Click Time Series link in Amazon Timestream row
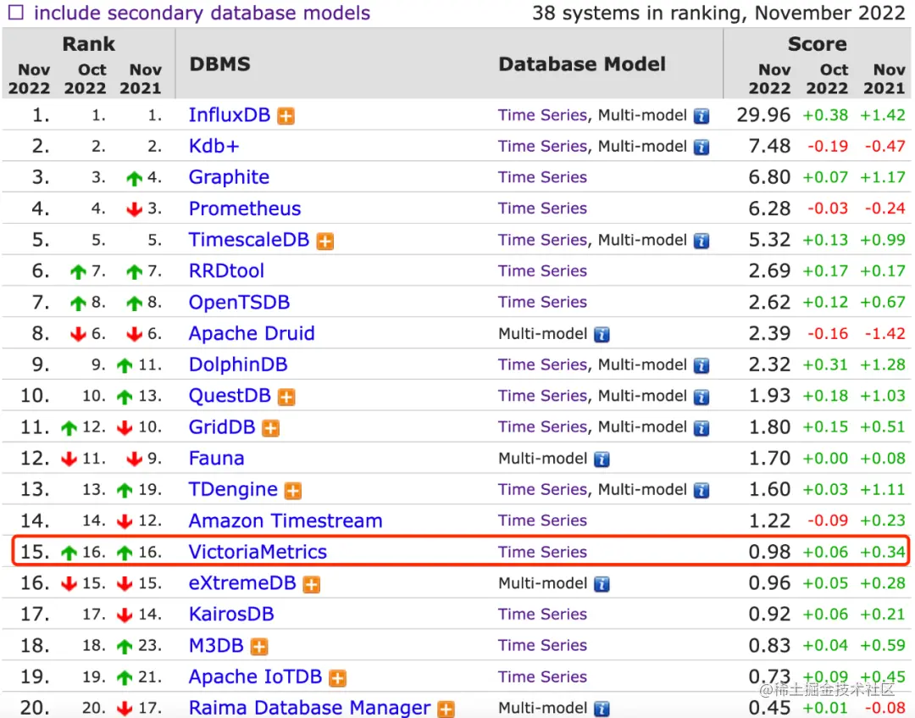 click(542, 520)
